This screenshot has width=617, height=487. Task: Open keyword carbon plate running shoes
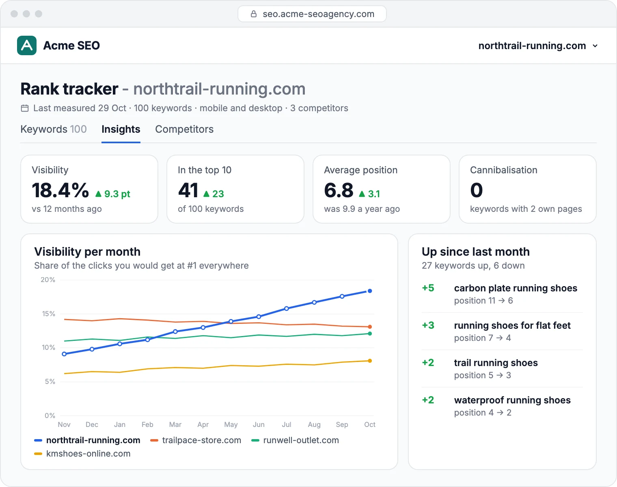click(503, 294)
